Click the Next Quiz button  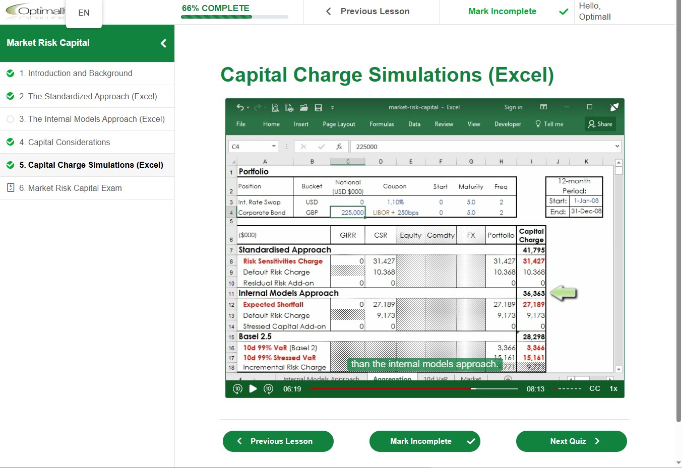[571, 441]
